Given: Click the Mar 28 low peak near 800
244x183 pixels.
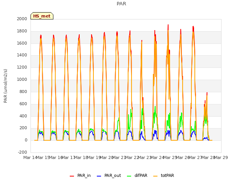Looking at the screenshot, I should coord(207,93).
